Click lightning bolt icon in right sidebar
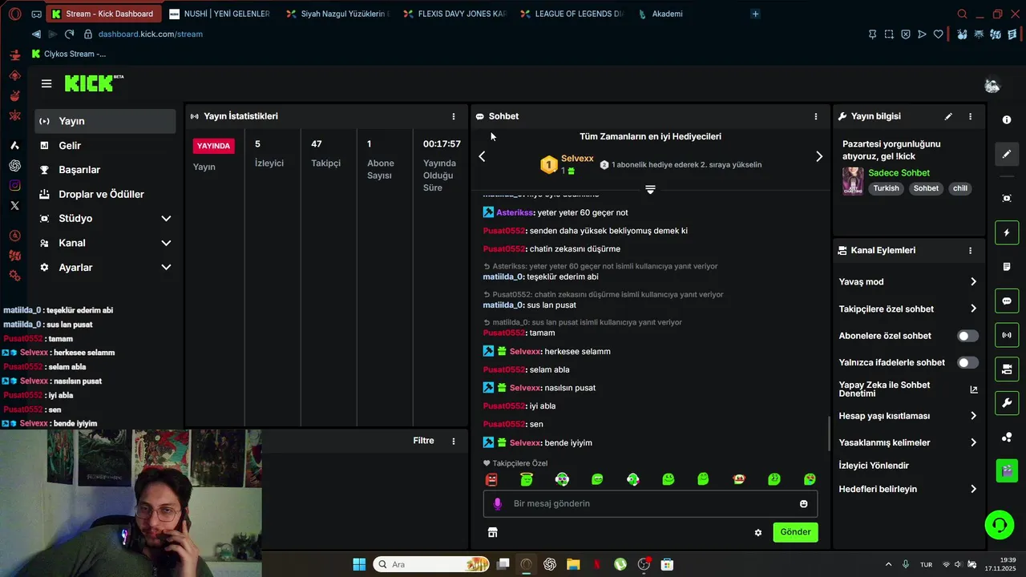1026x577 pixels. 1007,233
